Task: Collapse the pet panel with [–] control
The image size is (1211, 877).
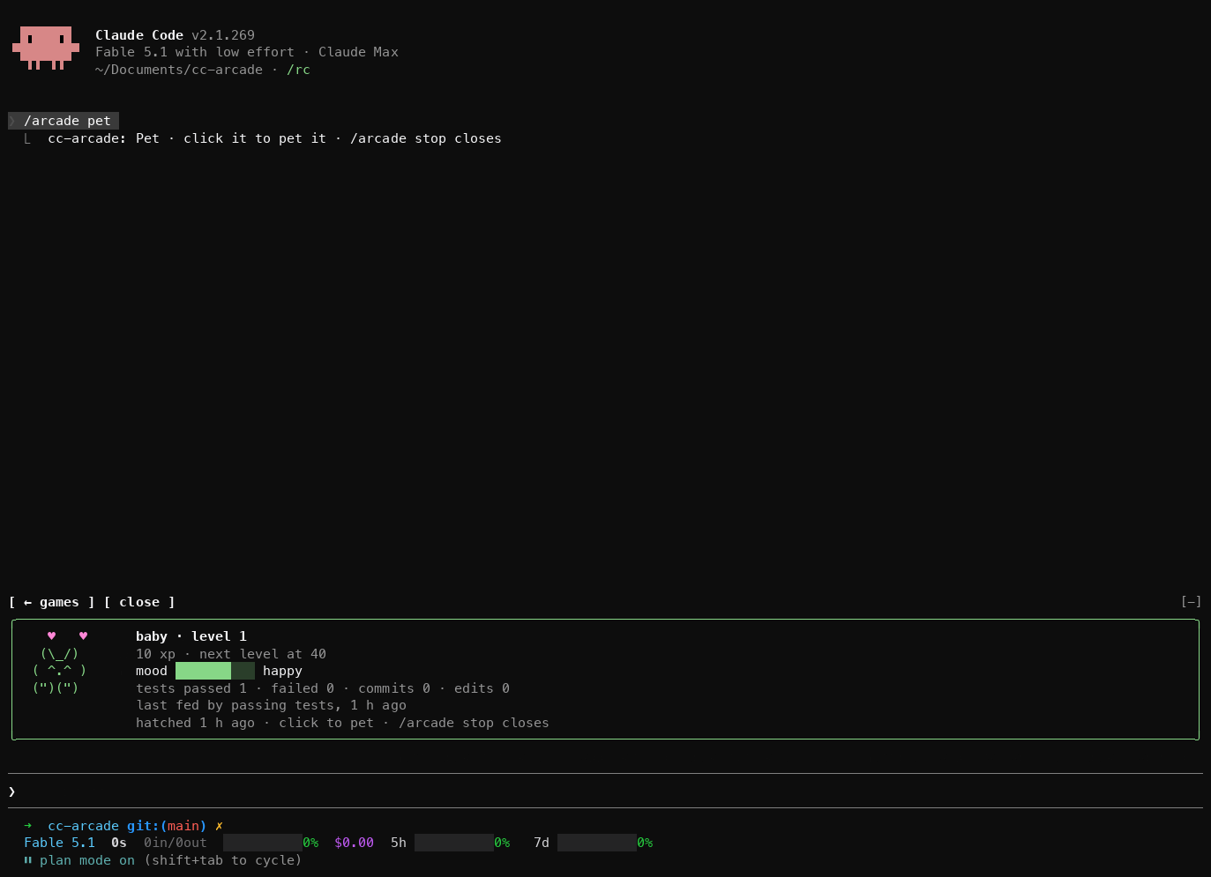Action: 1191,602
